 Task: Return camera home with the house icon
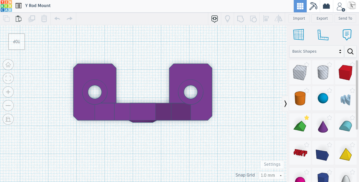[8, 65]
